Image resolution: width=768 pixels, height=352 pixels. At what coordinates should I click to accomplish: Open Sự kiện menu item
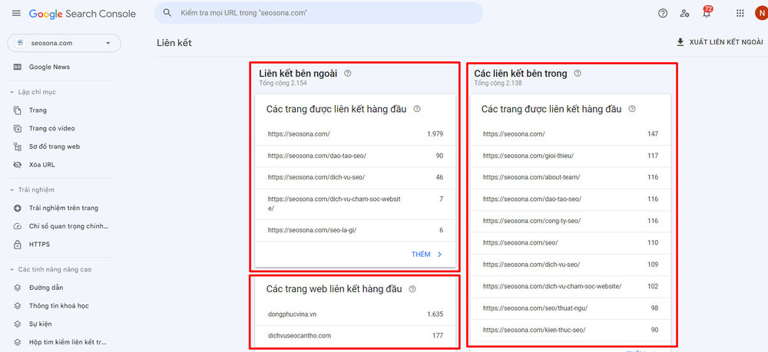tap(40, 324)
